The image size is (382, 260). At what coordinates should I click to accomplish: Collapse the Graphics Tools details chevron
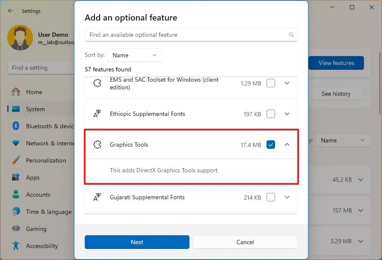pyautogui.click(x=287, y=145)
